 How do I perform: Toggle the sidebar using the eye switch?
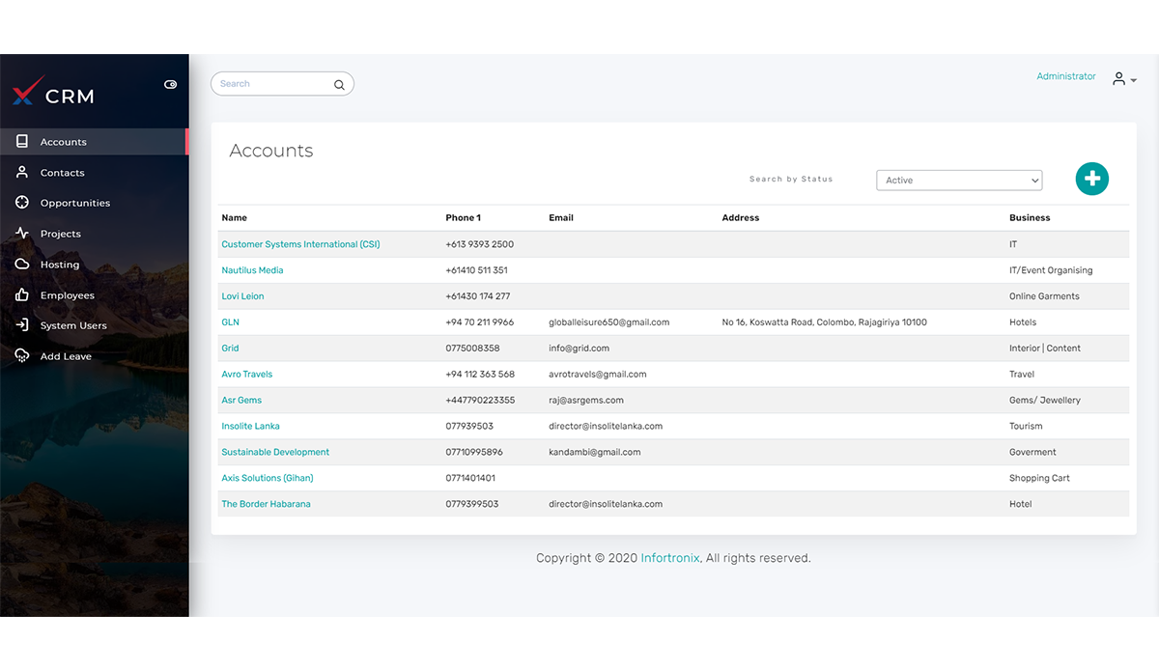[x=171, y=85]
